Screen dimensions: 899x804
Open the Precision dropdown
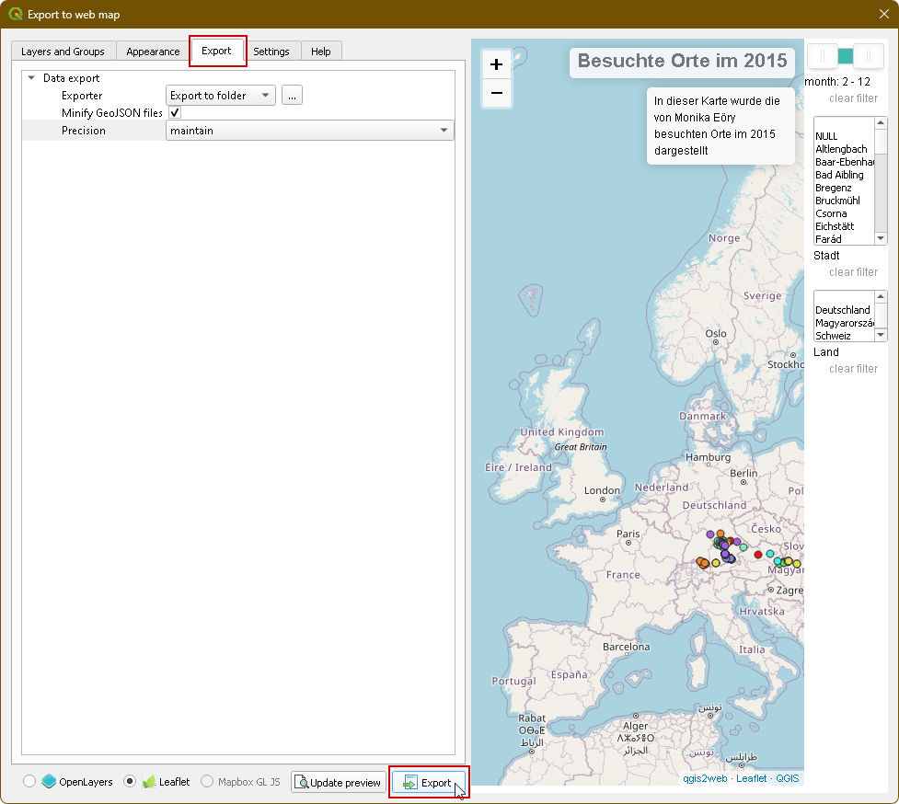[310, 131]
